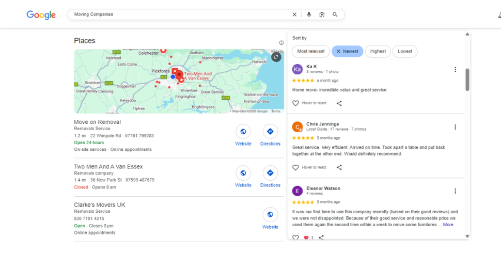Click phone number 020 7101 4215
501x267 pixels.
tap(89, 219)
